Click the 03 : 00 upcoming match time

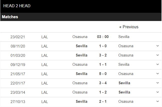click(103, 37)
